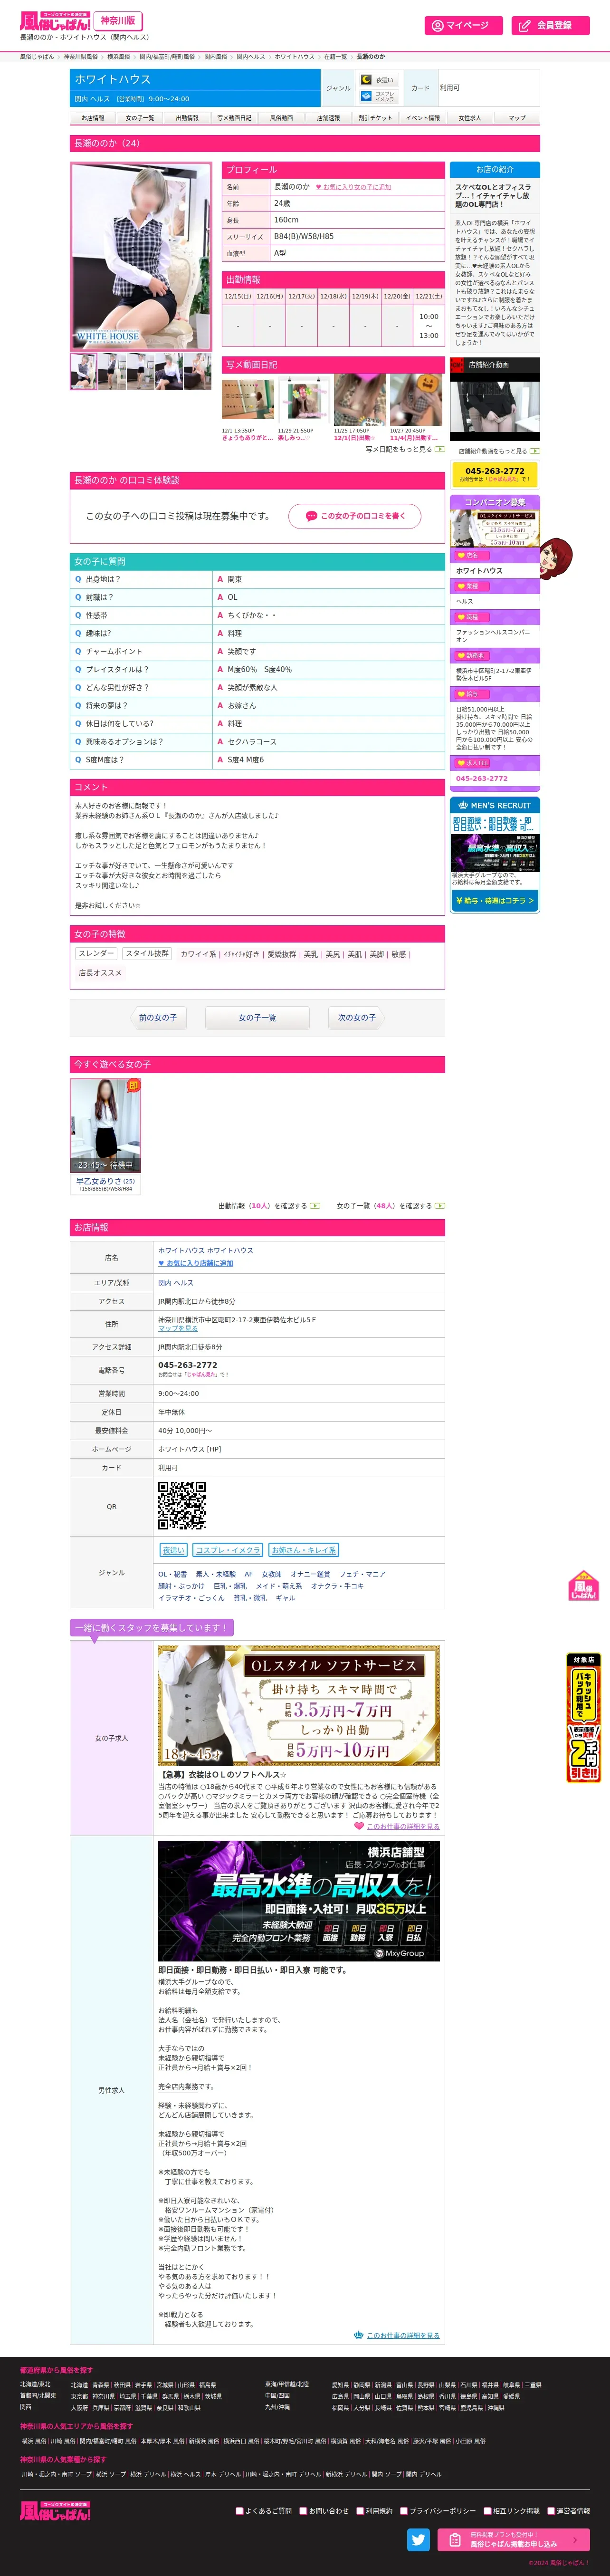The image size is (610, 2576).
Task: Click このお仕事の詳細を見る link under 男性求人
Action: [397, 2335]
